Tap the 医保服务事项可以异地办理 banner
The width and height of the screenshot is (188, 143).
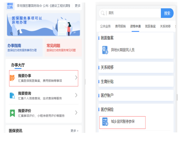pyautogui.click(x=43, y=25)
